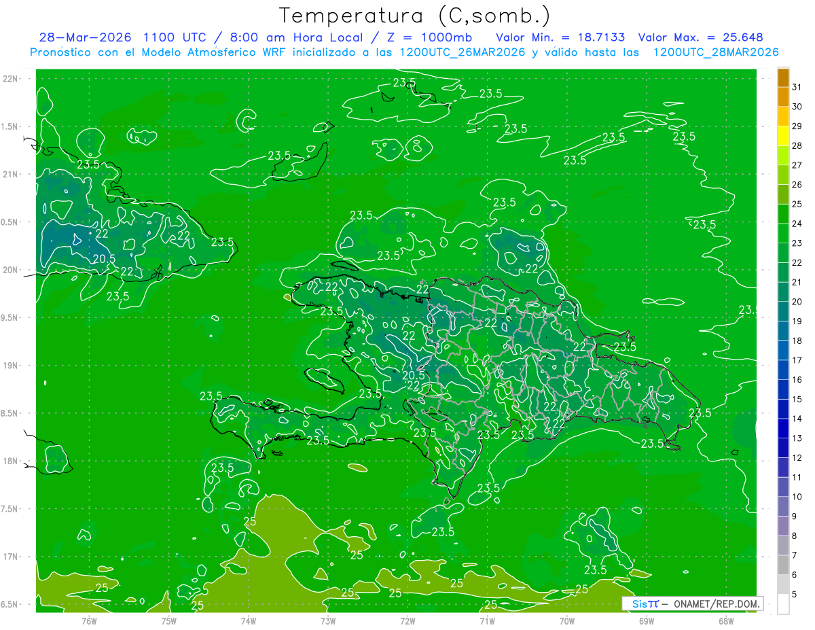This screenshot has height=630, width=815.
Task: Click the Z = 1000mb level label
Action: (426, 37)
